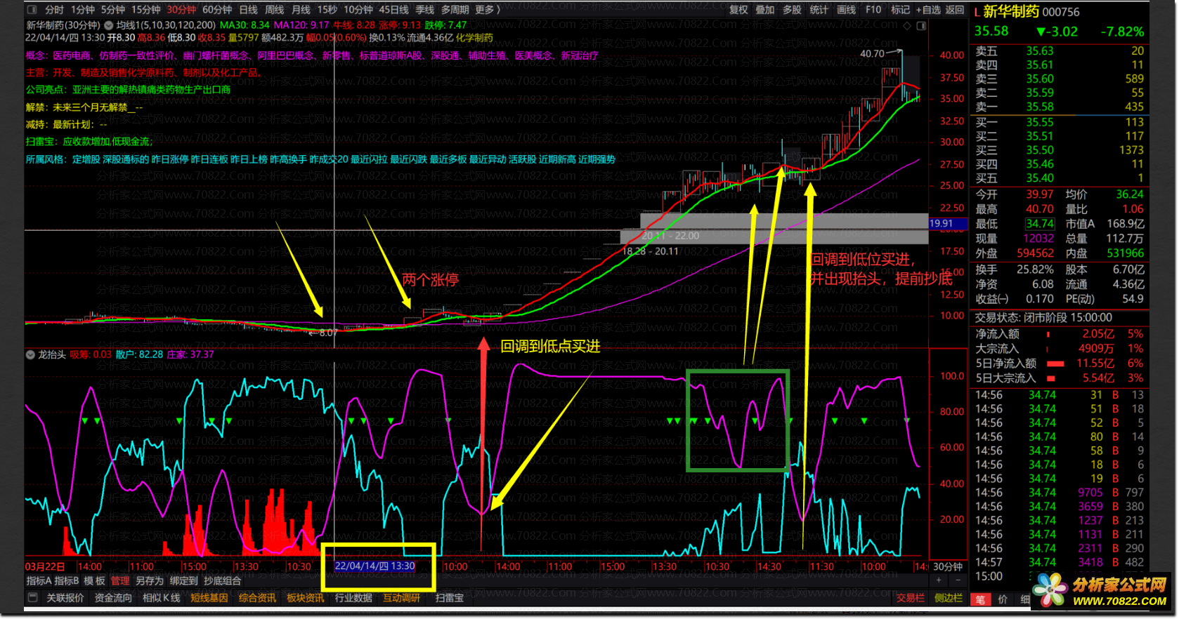The image size is (1179, 619).
Task: Select the 15秒 period tab
Action: [x=327, y=10]
